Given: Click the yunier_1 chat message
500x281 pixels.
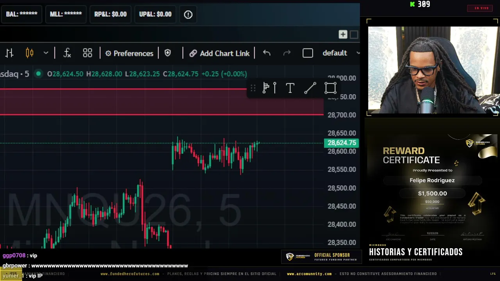Looking at the screenshot, I should 22,276.
